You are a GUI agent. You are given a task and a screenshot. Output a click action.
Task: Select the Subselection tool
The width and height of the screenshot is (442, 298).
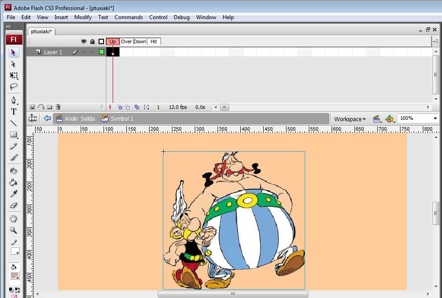click(x=13, y=64)
